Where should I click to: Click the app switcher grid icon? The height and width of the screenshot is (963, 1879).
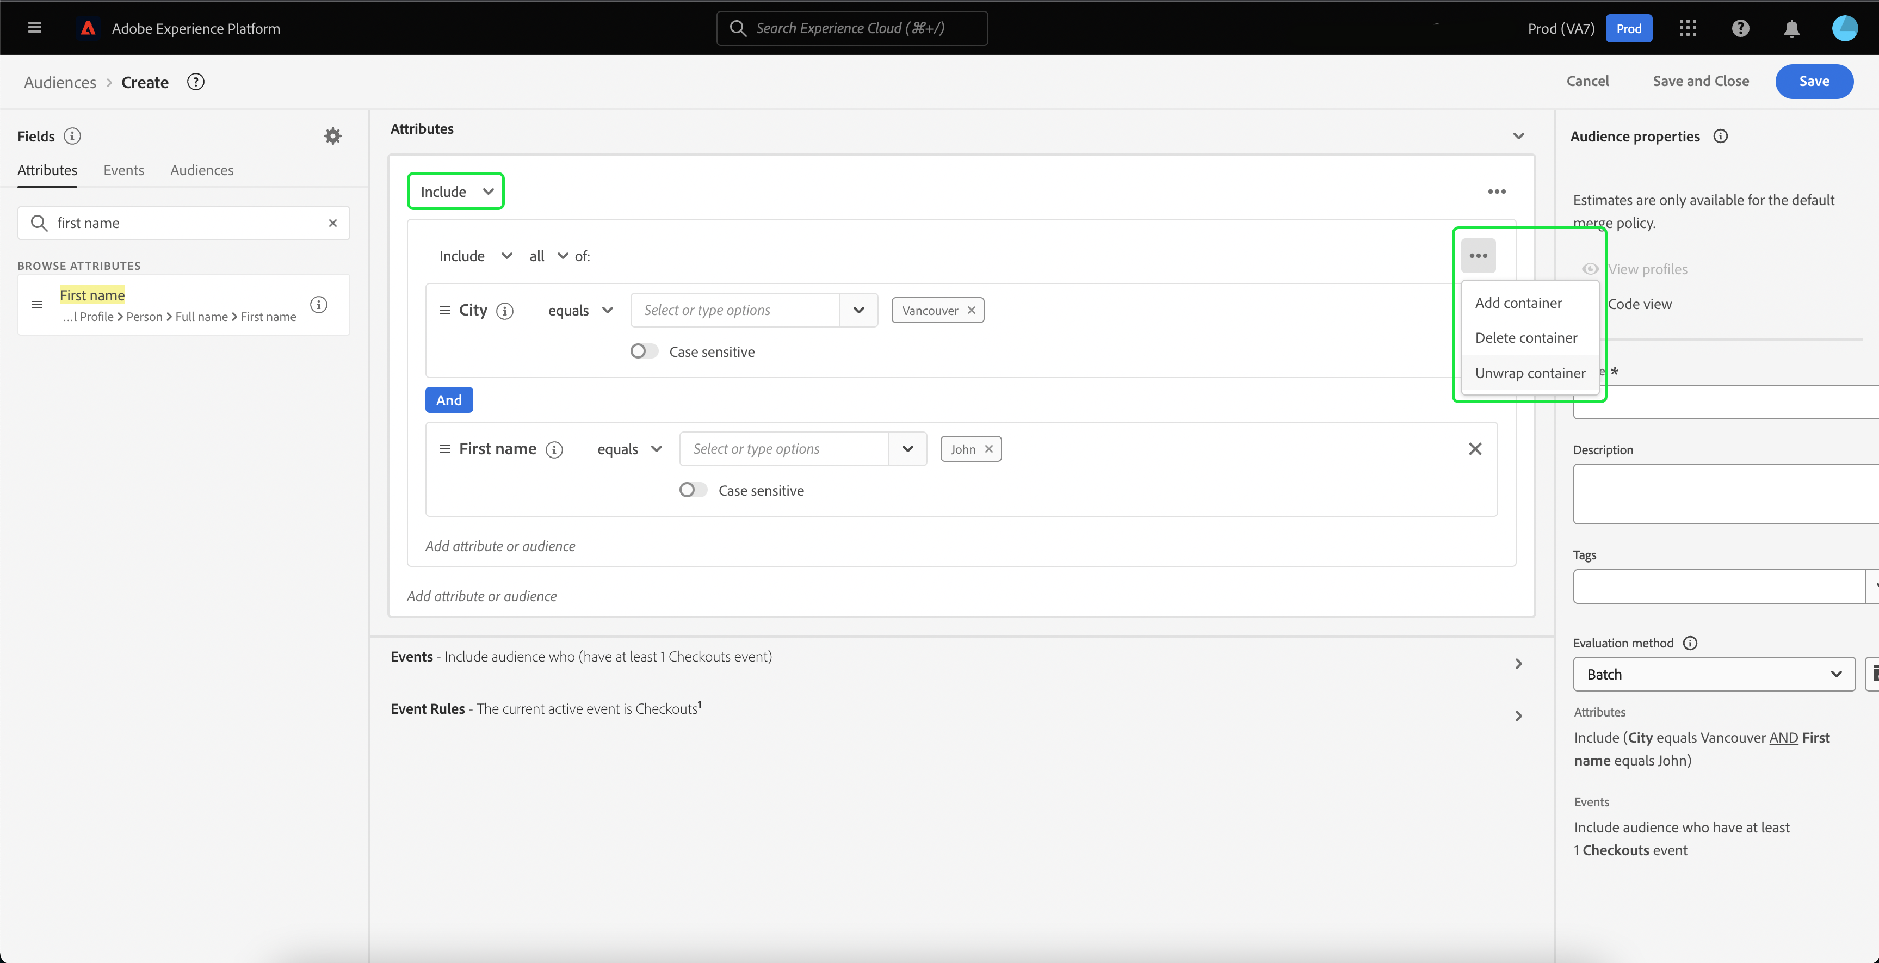(x=1688, y=28)
